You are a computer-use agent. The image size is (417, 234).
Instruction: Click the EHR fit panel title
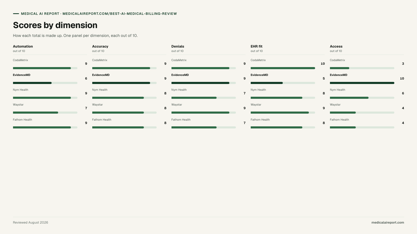pos(256,47)
